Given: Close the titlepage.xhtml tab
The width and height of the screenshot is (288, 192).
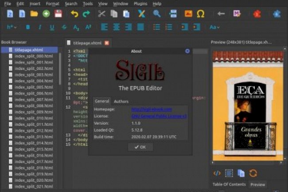Looking at the screenshot, I should (x=107, y=43).
